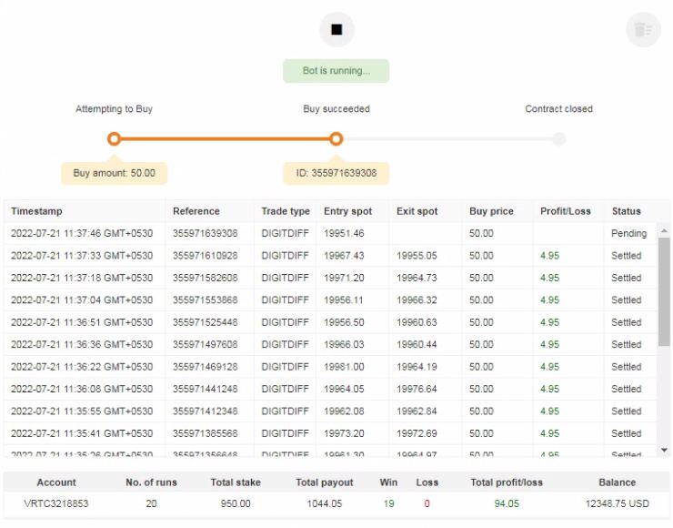Select reference 355971582608

[206, 278]
